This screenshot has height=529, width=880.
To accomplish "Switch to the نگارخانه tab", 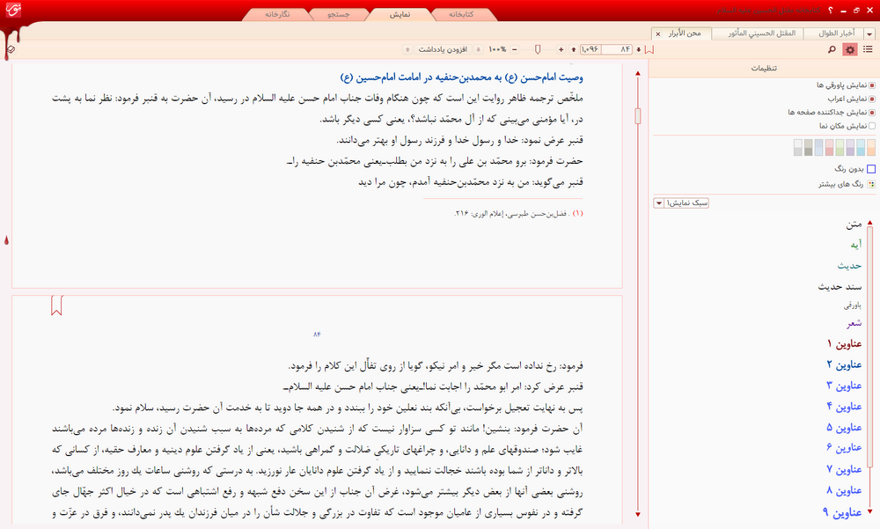I will point(277,15).
